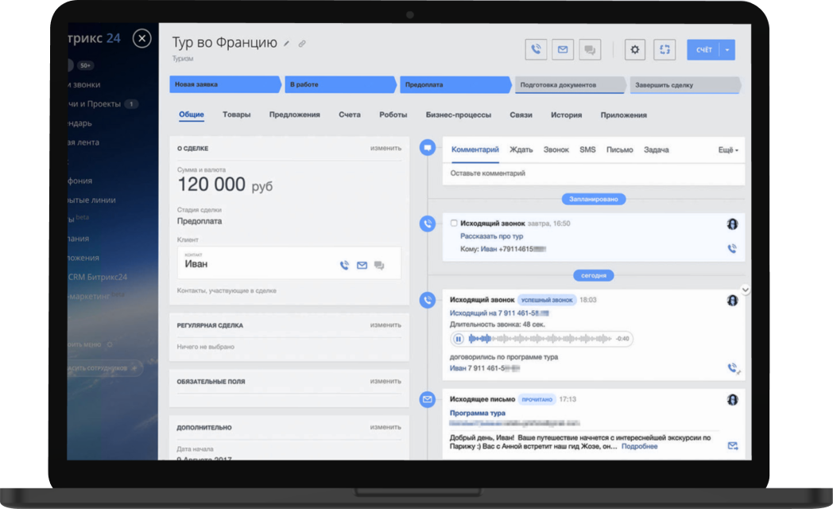Click изменить in the Регулярная сделка section
833x509 pixels.
pyautogui.click(x=386, y=324)
